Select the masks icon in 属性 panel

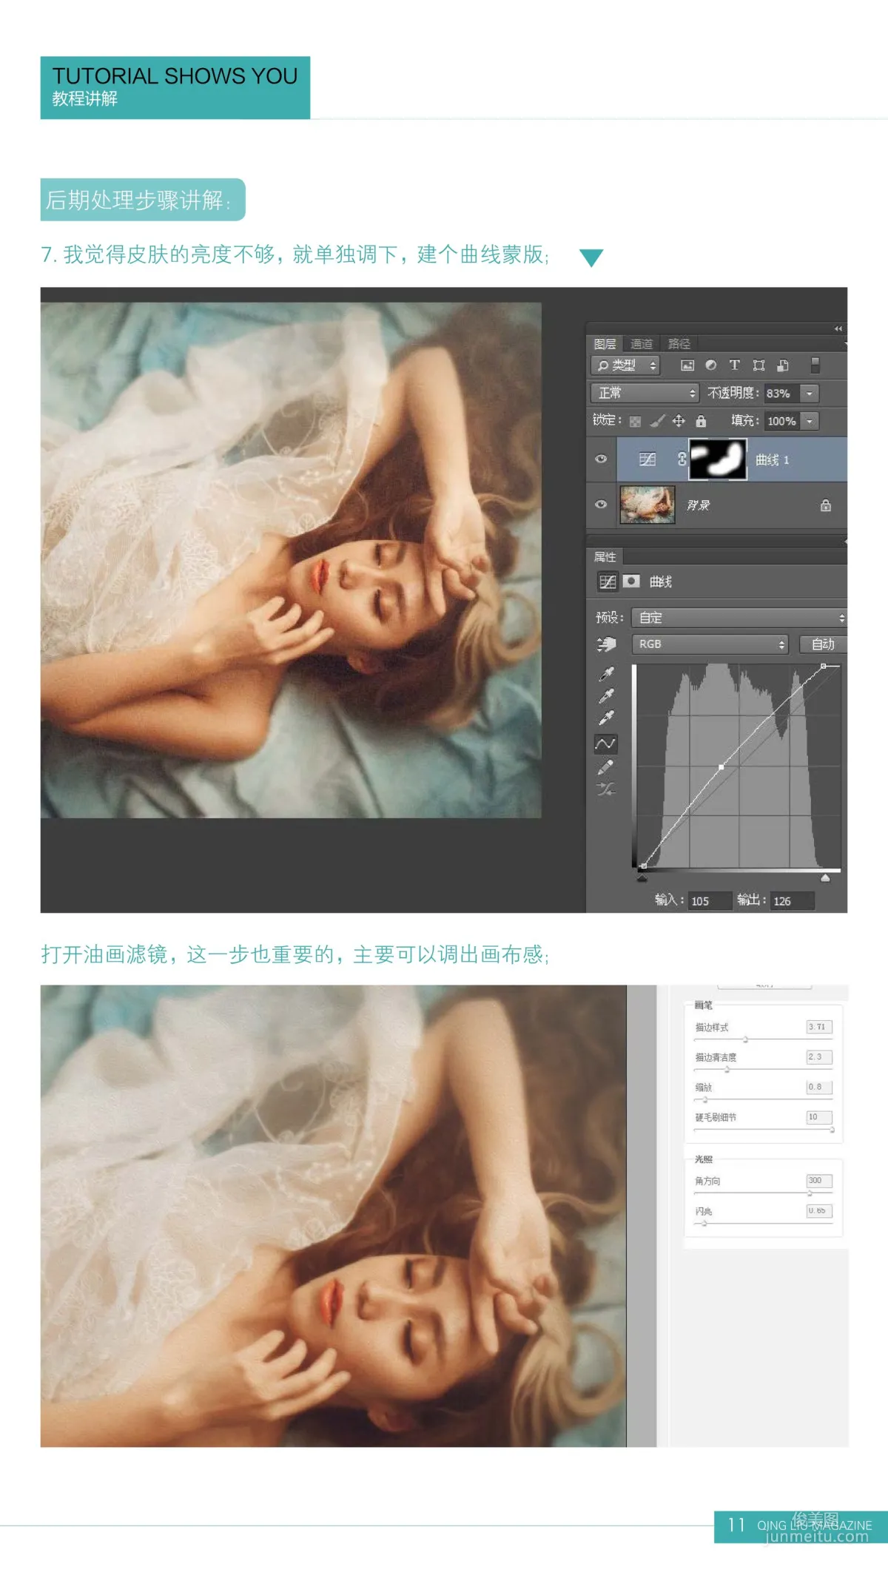pyautogui.click(x=631, y=581)
